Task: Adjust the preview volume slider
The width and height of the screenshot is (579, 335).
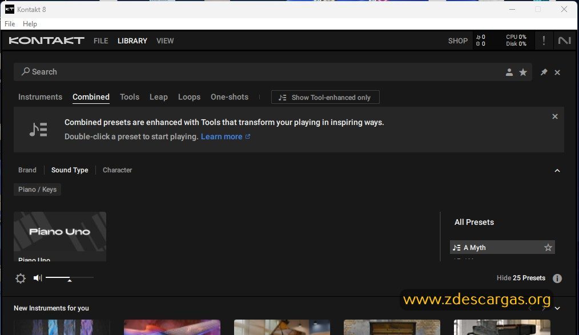Action: (70, 277)
